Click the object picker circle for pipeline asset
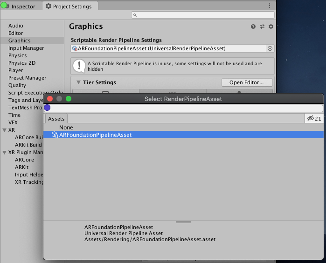 (x=270, y=48)
